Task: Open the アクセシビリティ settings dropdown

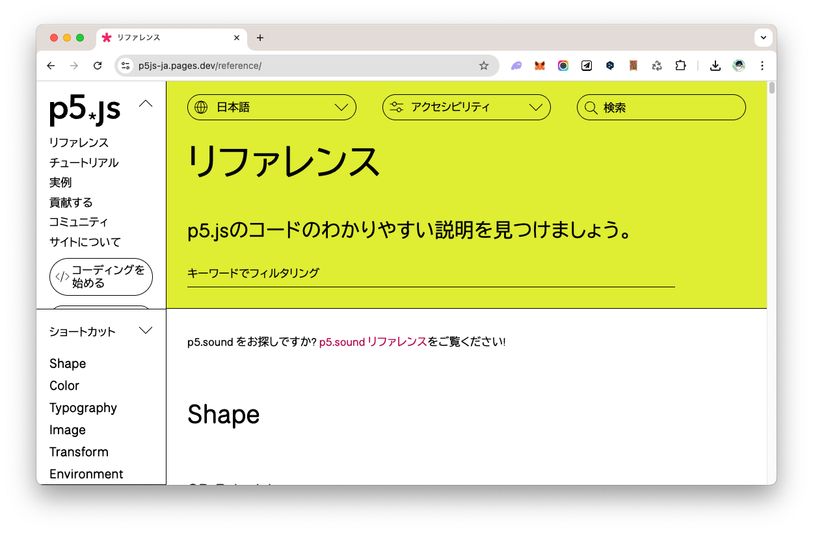Action: (x=466, y=108)
